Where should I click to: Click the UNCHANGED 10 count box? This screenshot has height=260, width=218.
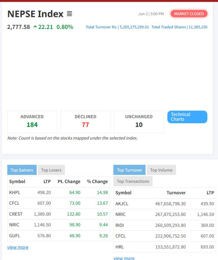[x=139, y=122]
